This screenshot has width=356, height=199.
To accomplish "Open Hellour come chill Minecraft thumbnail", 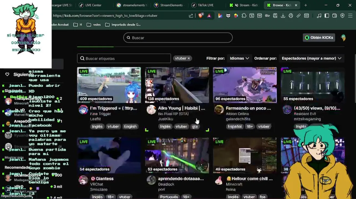I will tap(245, 156).
